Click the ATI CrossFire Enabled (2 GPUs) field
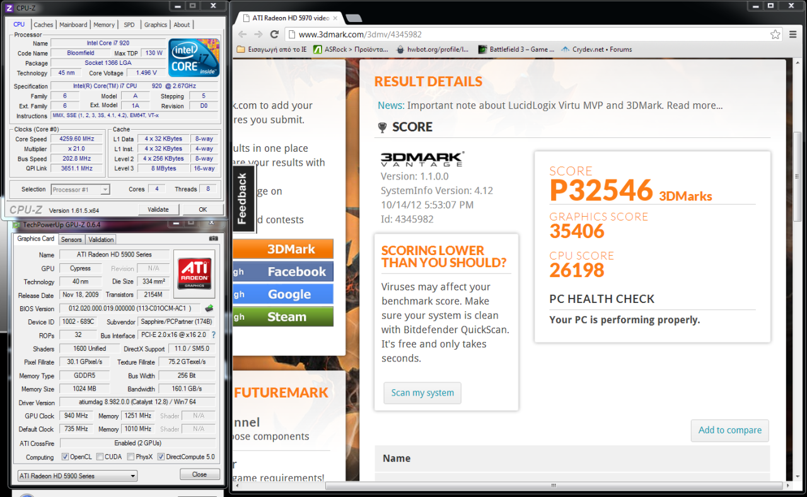This screenshot has height=497, width=807. [137, 443]
